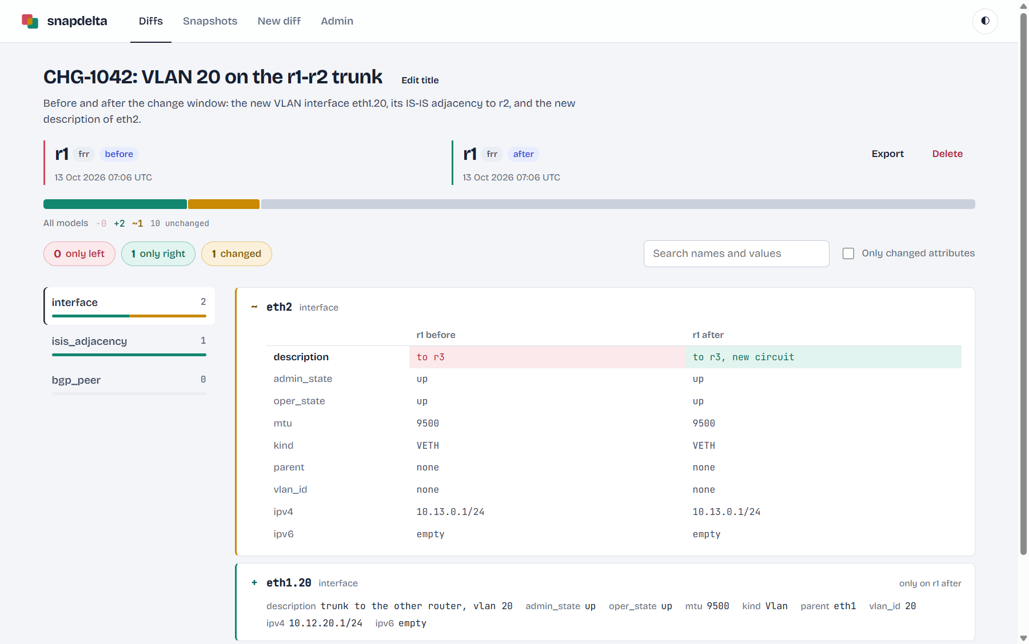Image resolution: width=1029 pixels, height=644 pixels.
Task: Select the interface model in sidebar
Action: coord(129,306)
